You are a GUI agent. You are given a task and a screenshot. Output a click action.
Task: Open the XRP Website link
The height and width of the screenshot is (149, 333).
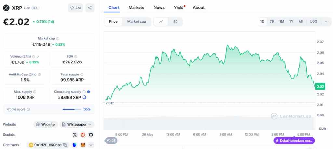tap(46, 124)
